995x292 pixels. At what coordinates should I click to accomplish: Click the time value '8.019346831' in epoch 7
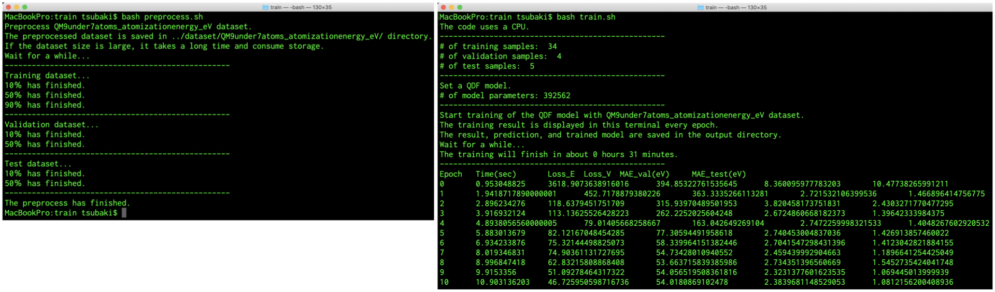pos(501,253)
